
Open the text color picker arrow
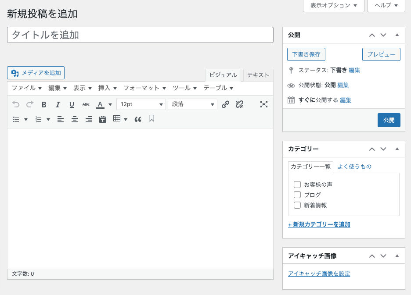click(110, 105)
